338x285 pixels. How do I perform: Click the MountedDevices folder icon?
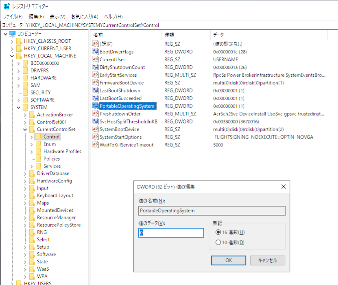32,210
